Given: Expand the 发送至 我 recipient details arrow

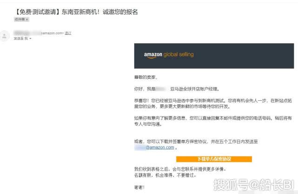Looking at the screenshot, I should click(31, 39).
